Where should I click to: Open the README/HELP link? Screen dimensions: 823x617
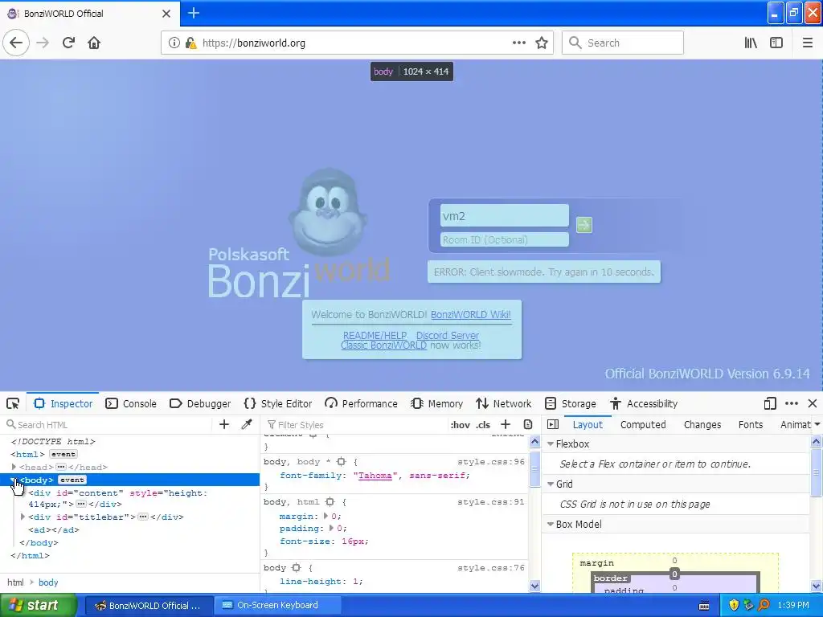pos(375,335)
